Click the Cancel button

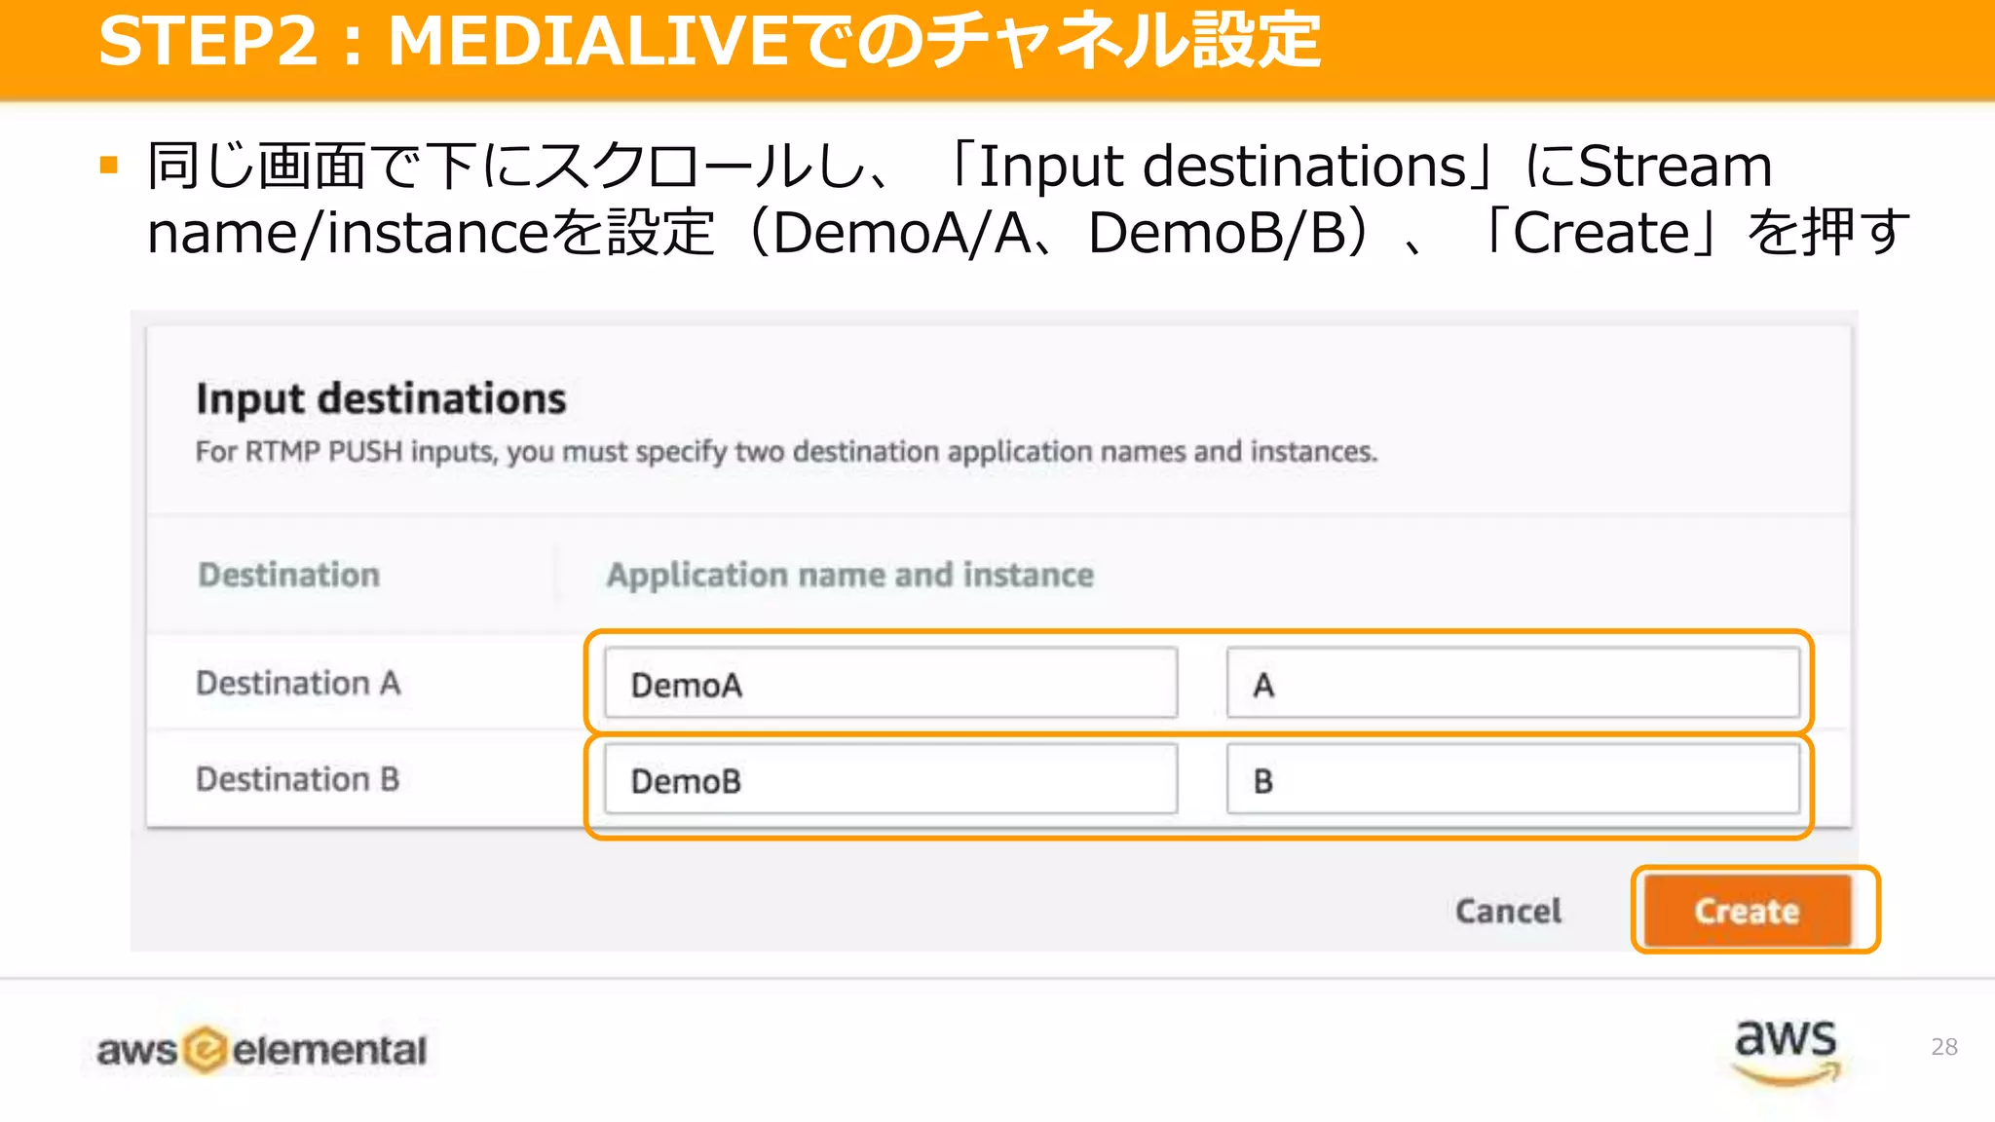[x=1508, y=911]
